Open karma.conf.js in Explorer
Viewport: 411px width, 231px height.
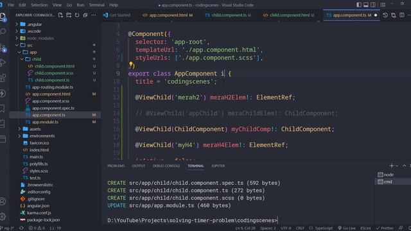[39, 213]
